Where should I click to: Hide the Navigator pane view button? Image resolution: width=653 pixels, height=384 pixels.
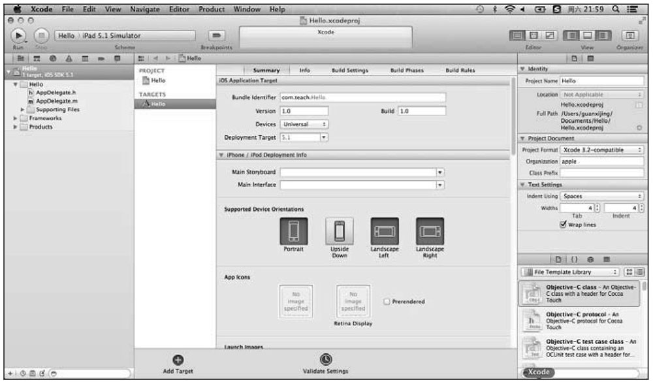coord(571,36)
